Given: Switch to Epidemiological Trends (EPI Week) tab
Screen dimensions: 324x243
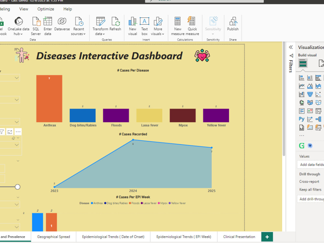Looking at the screenshot, I should [184, 237].
